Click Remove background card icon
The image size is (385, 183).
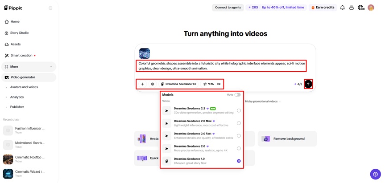(266, 138)
